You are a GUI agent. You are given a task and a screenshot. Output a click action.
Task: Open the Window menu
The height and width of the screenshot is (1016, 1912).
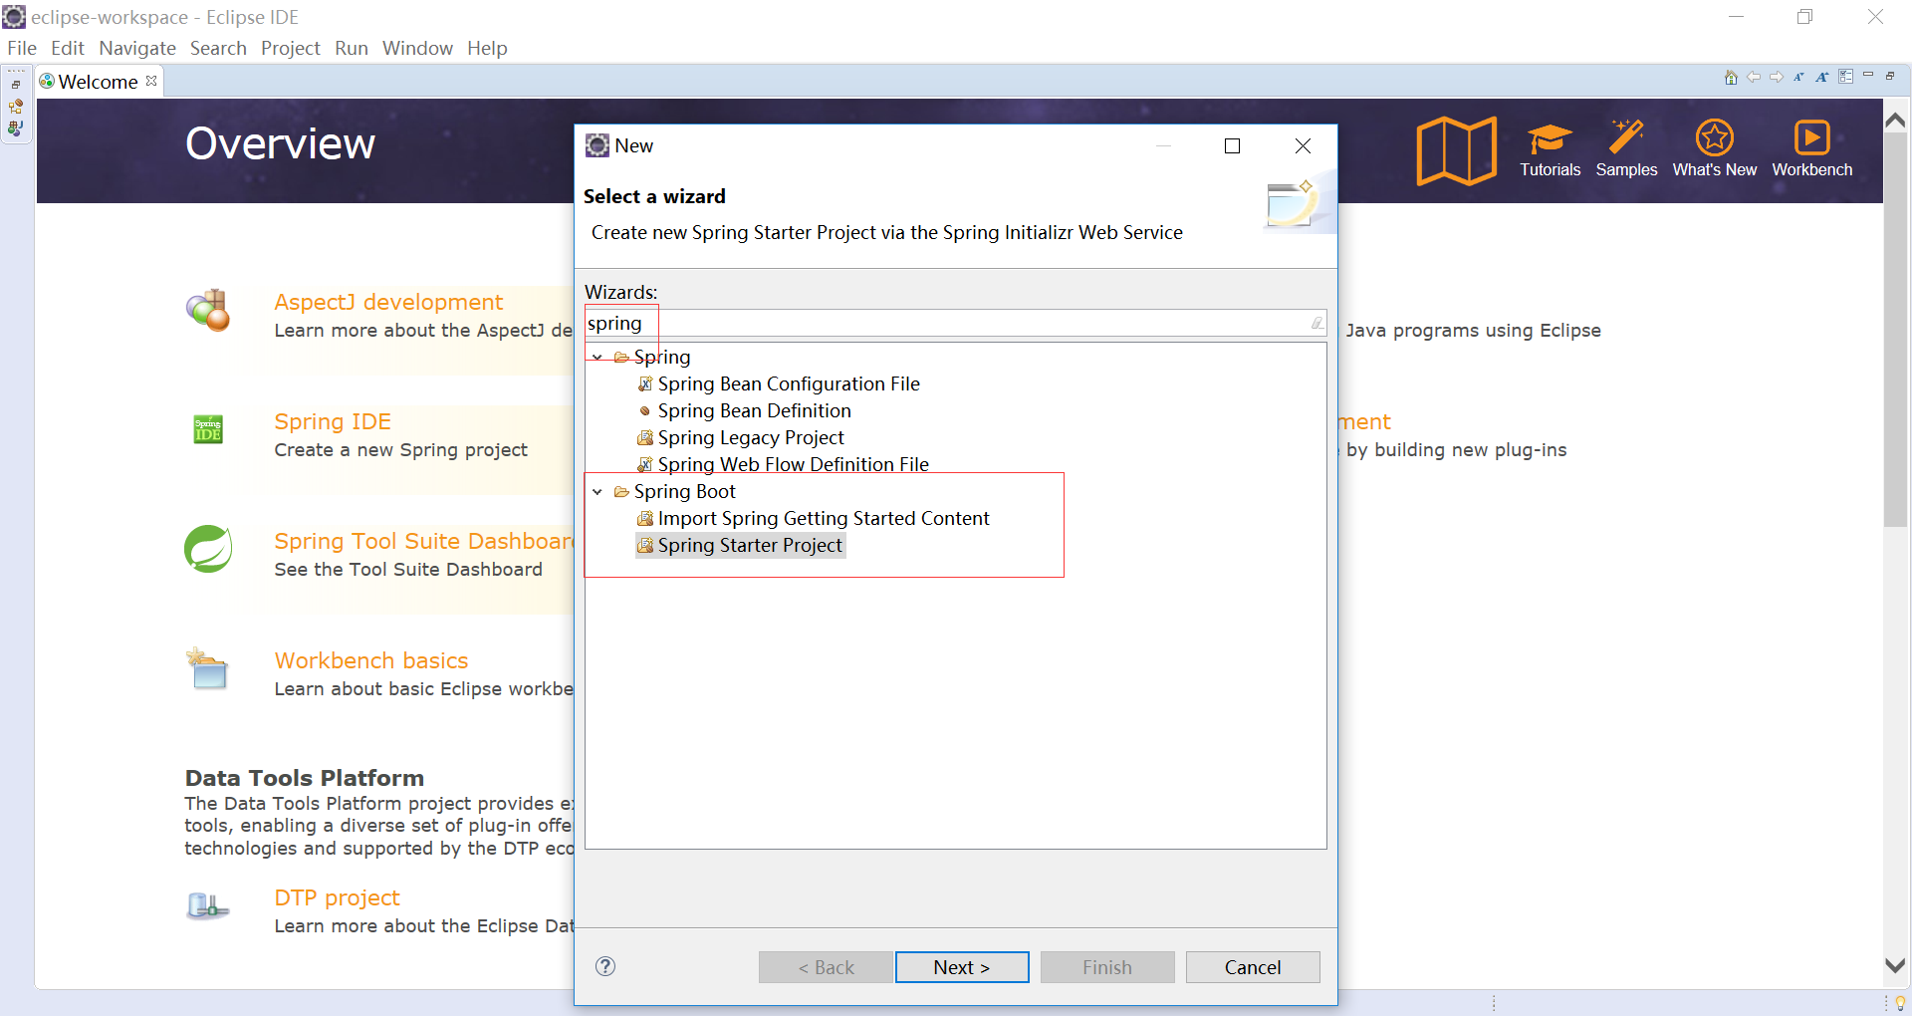point(417,48)
